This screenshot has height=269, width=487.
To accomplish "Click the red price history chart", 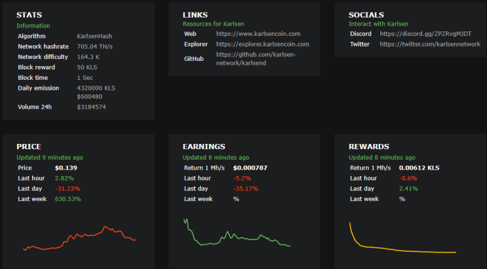I will (79, 238).
